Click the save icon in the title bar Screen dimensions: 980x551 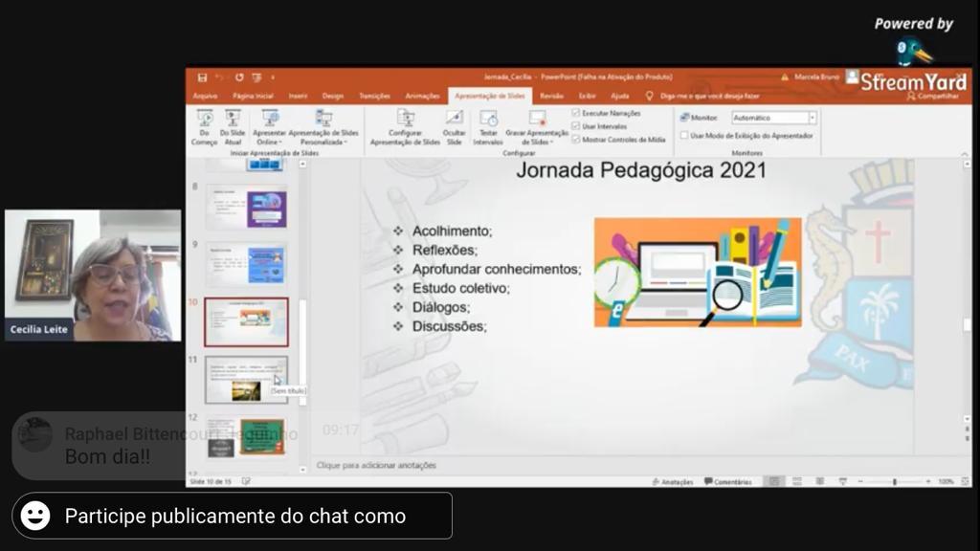202,77
